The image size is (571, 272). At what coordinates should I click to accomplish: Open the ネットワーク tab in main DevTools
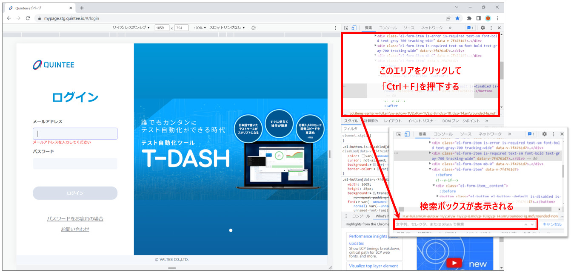(431, 28)
